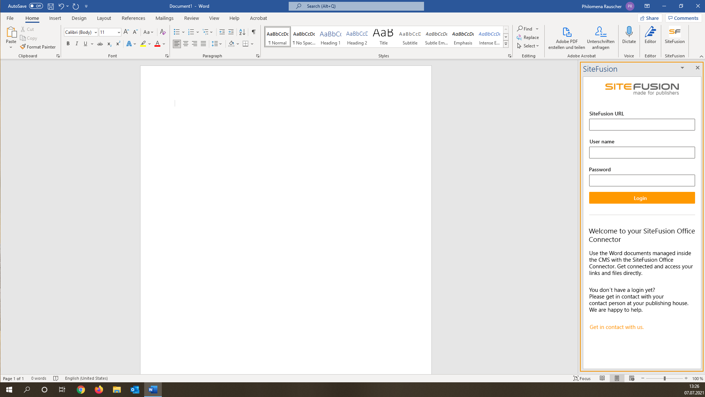Open Focus mode from status bar
Screen dimensions: 705x397
(x=582, y=378)
